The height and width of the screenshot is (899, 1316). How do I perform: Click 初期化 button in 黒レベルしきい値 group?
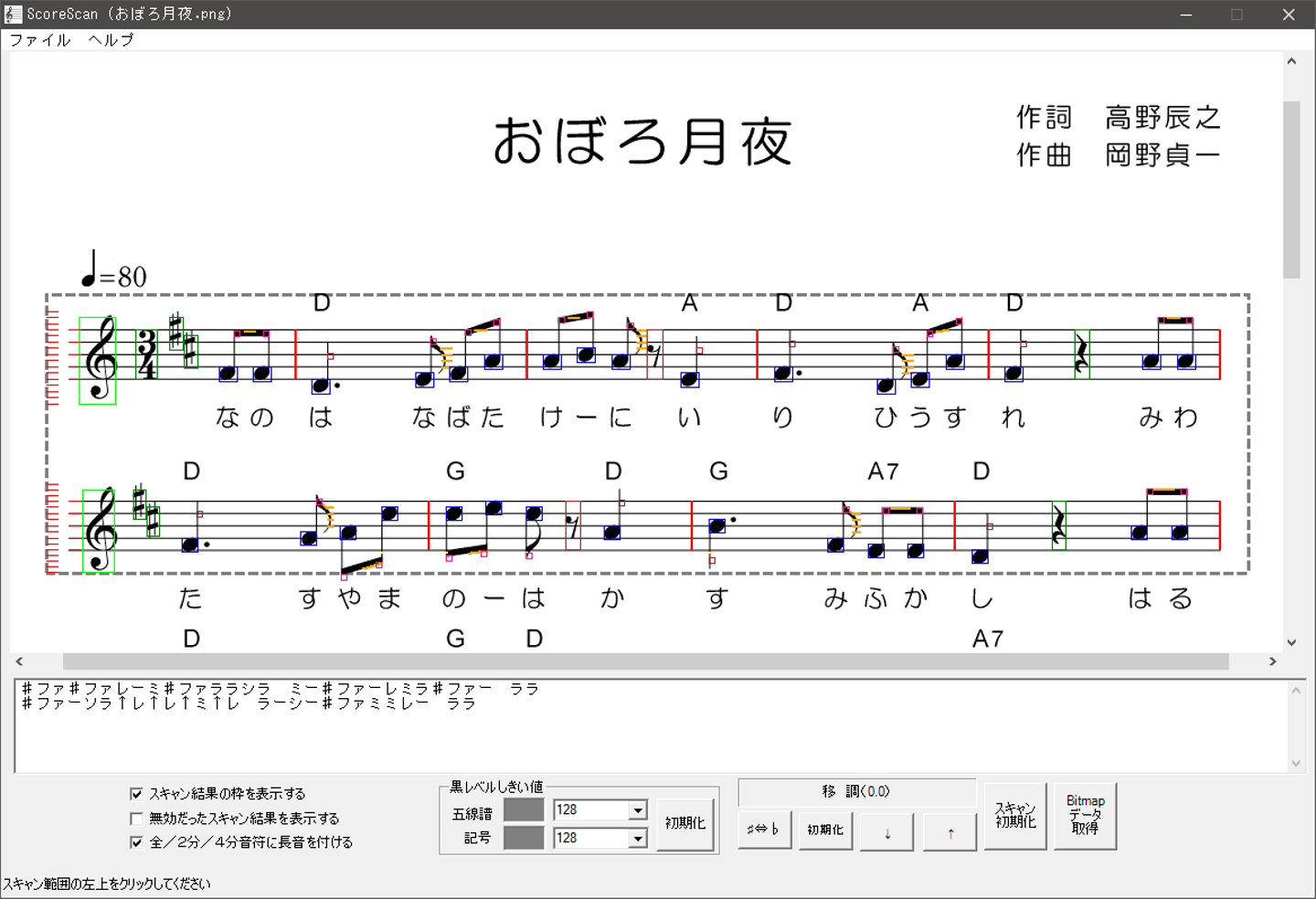point(685,823)
